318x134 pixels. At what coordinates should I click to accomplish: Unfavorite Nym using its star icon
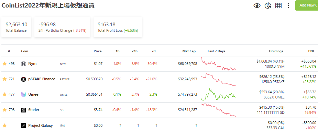[4, 64]
